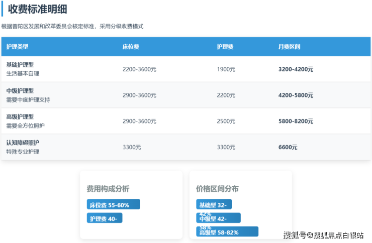Screen dimensions: 372x243
Task: Open the 高级护理型 row label
Action: [x=20, y=117]
